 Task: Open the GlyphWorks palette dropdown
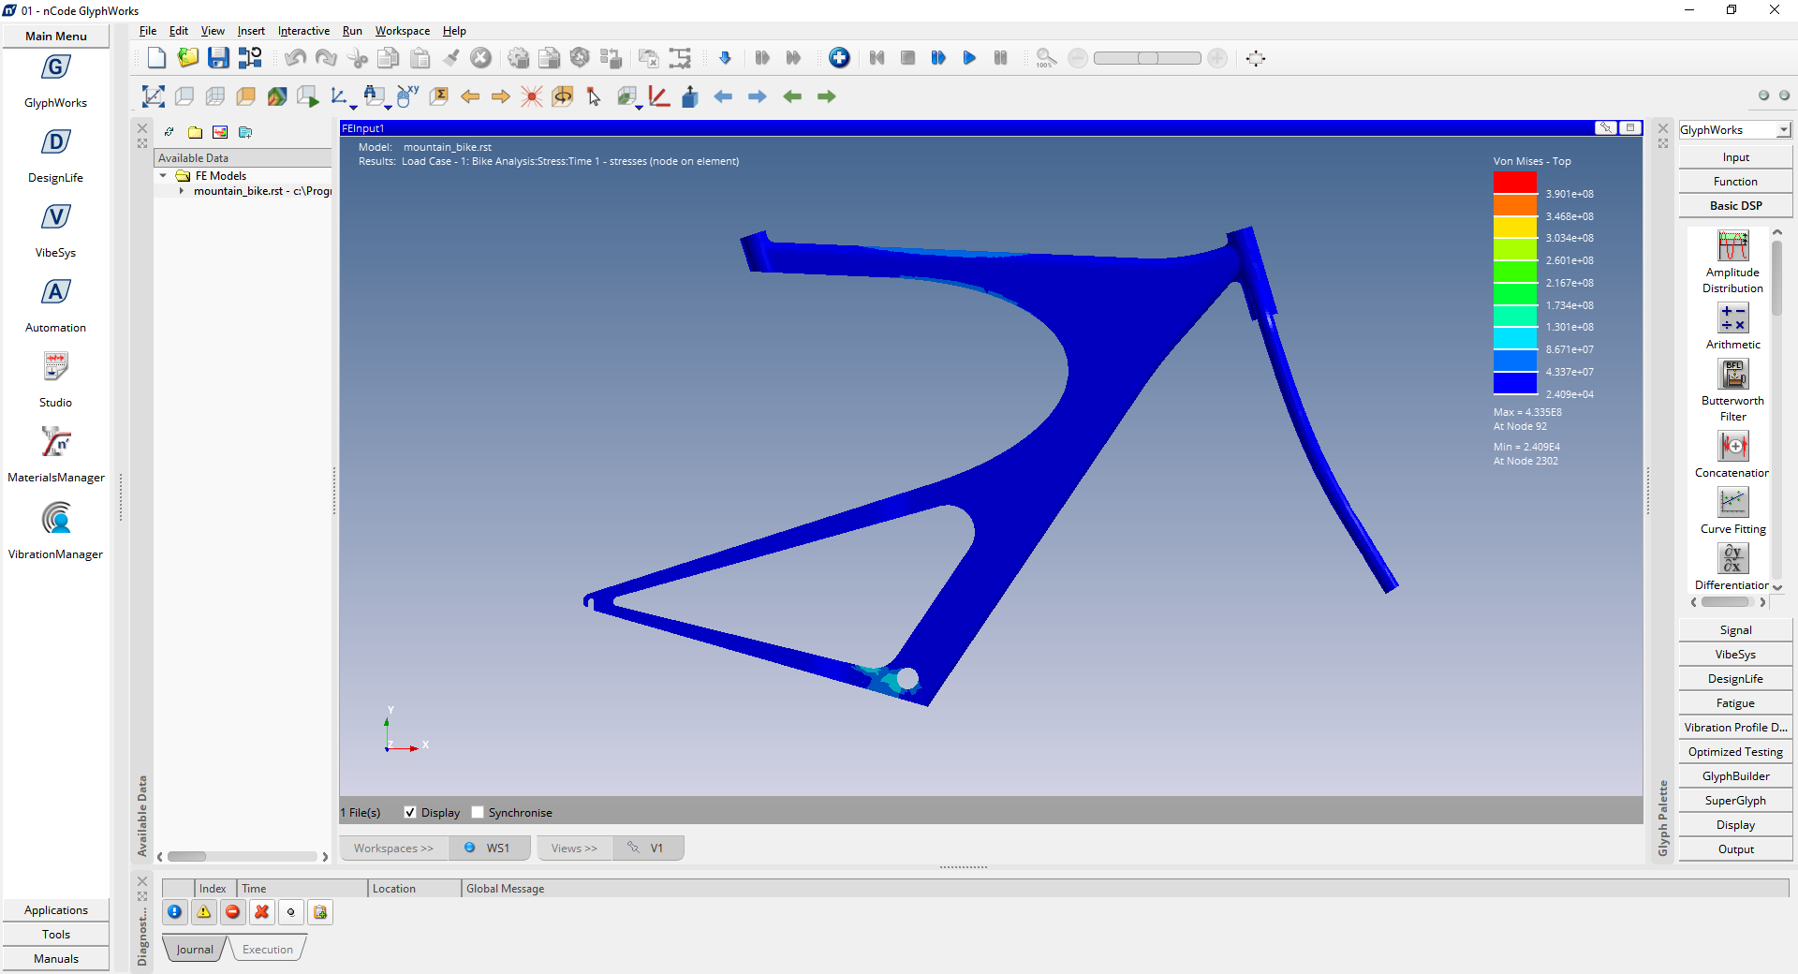(1783, 130)
